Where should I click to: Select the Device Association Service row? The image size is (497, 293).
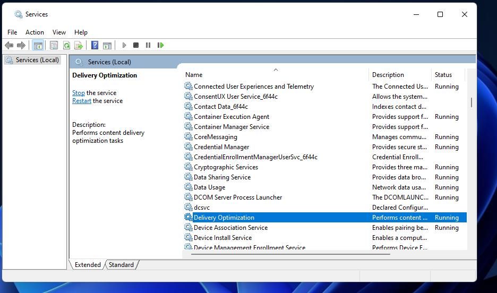325,227
